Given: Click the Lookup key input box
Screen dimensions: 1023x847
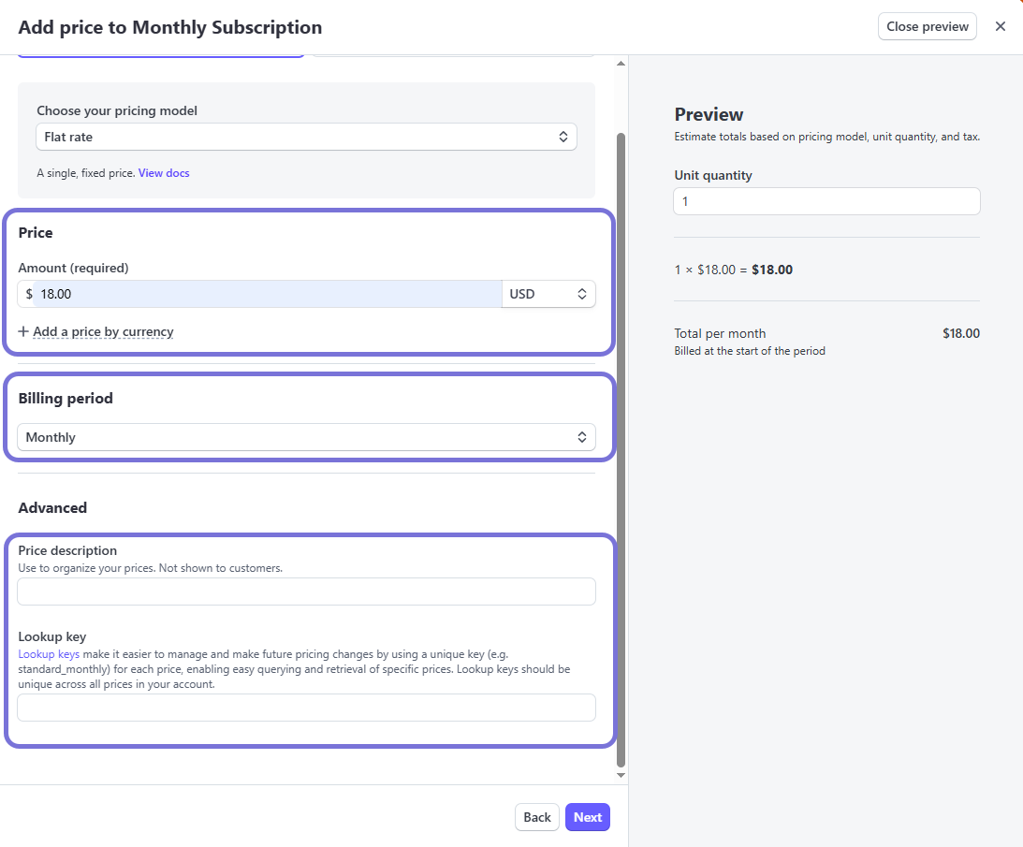Looking at the screenshot, I should (x=306, y=708).
